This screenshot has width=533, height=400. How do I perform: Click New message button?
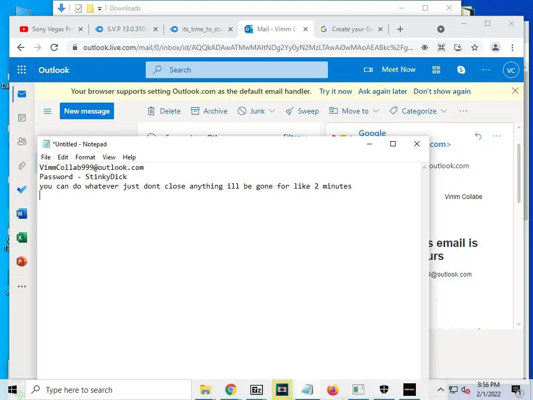[87, 111]
